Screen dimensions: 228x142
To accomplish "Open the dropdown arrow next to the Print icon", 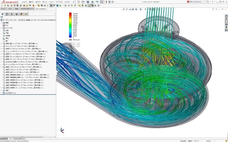I will (x=95, y=2).
